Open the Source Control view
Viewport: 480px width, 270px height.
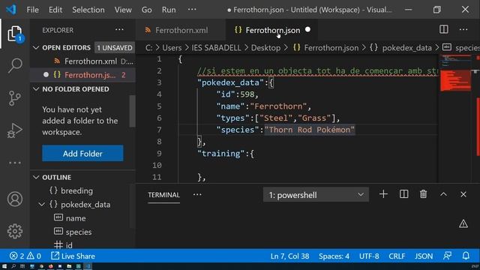15,98
